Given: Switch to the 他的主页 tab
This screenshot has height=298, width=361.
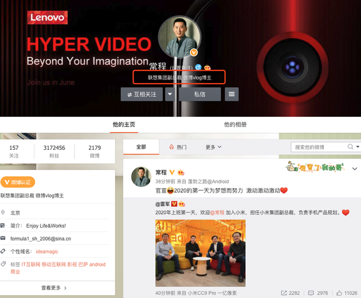Looking at the screenshot, I should point(124,125).
